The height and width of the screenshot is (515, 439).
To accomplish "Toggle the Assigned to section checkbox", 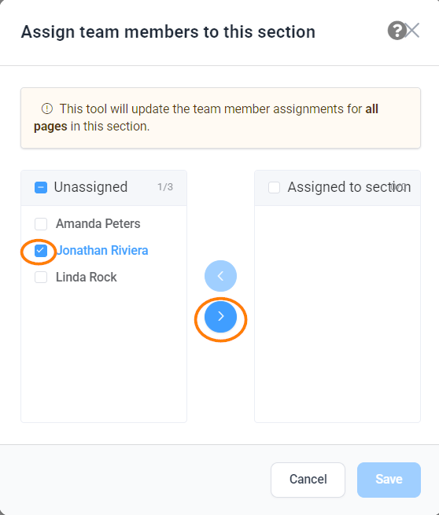I will pyautogui.click(x=274, y=188).
